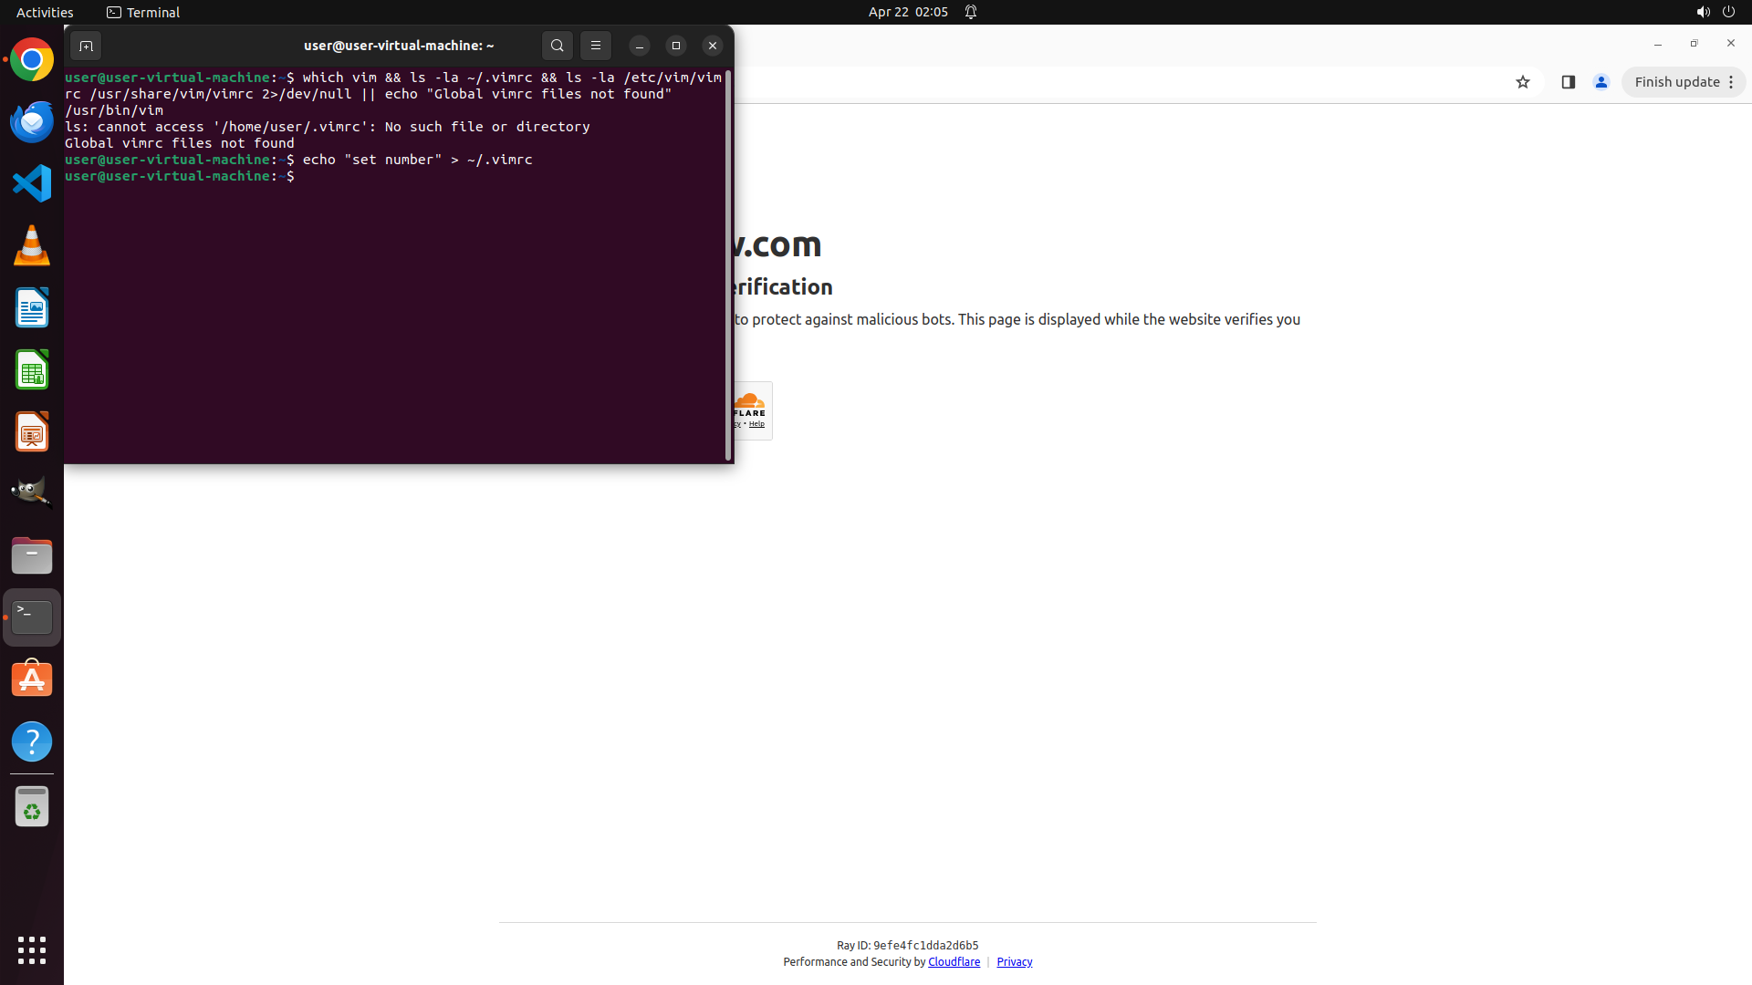
Task: Toggle the Chrome side panel
Action: [x=1568, y=82]
